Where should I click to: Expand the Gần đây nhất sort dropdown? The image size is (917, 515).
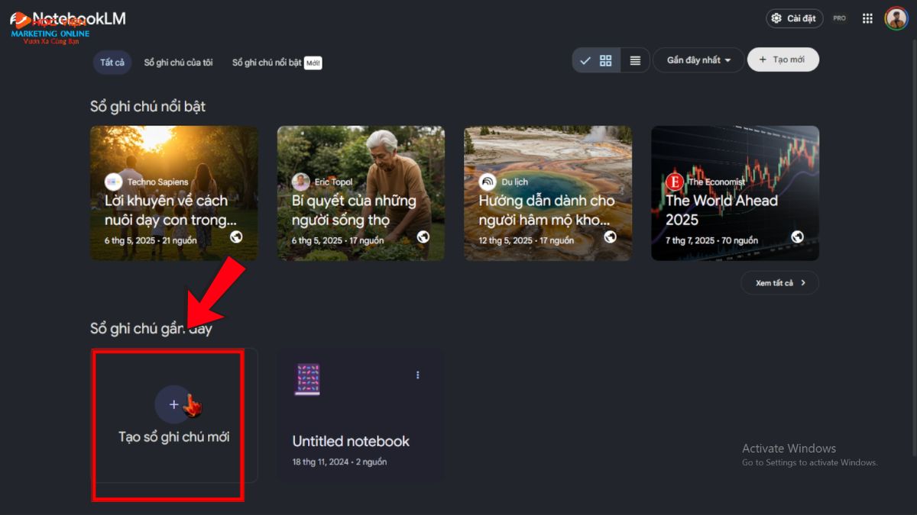[698, 60]
